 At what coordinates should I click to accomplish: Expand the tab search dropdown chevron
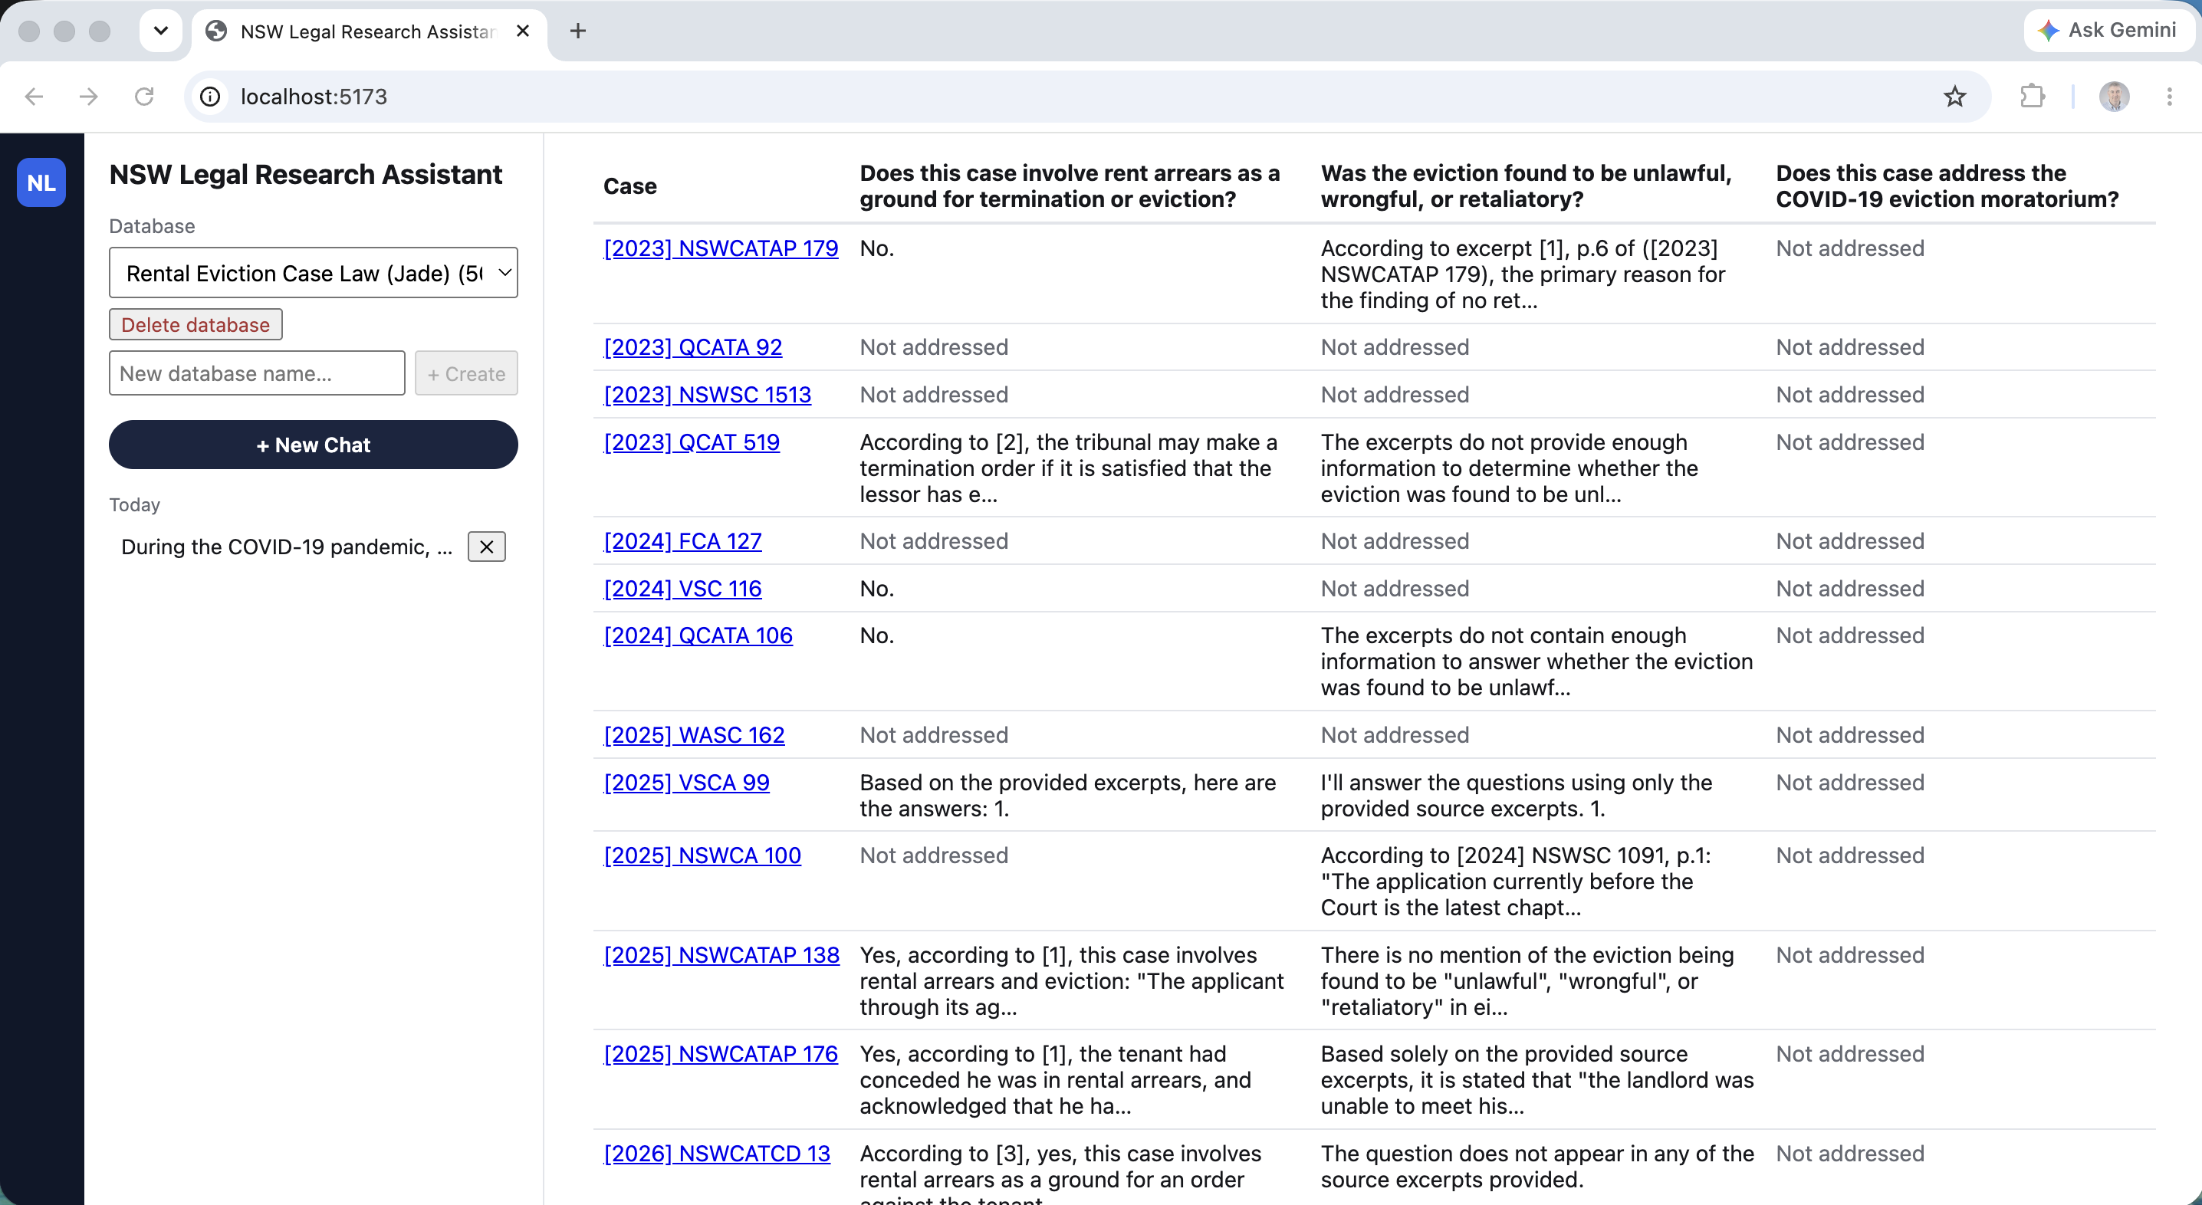161,31
